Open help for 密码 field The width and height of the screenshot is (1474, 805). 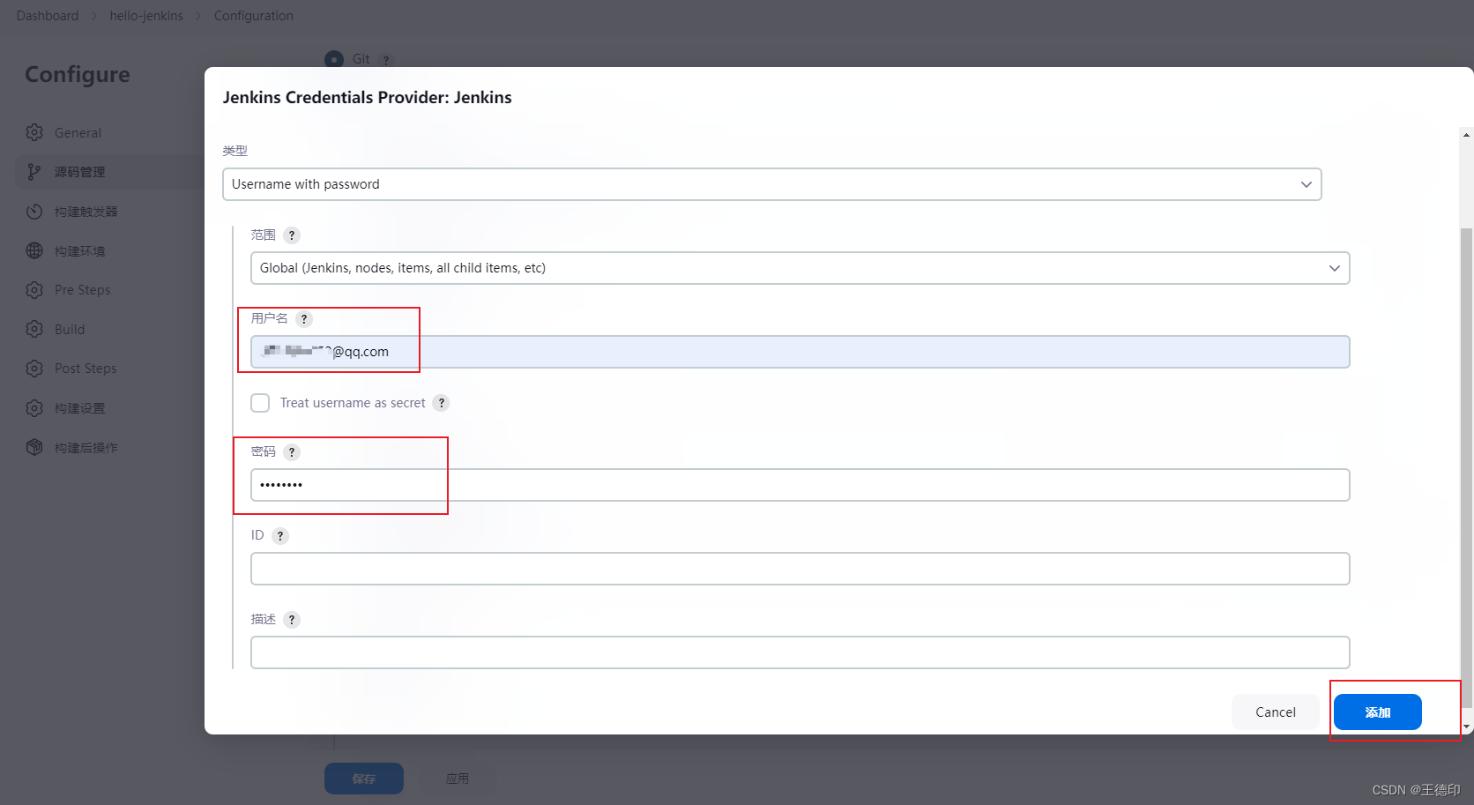292,452
